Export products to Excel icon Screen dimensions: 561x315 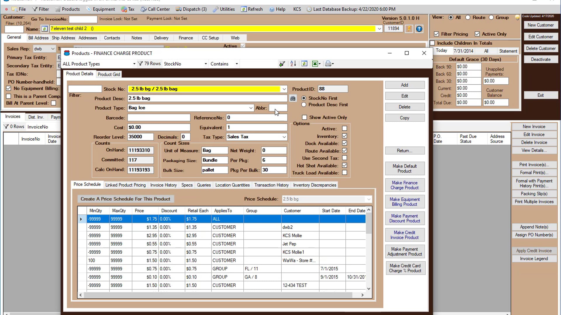tap(316, 64)
